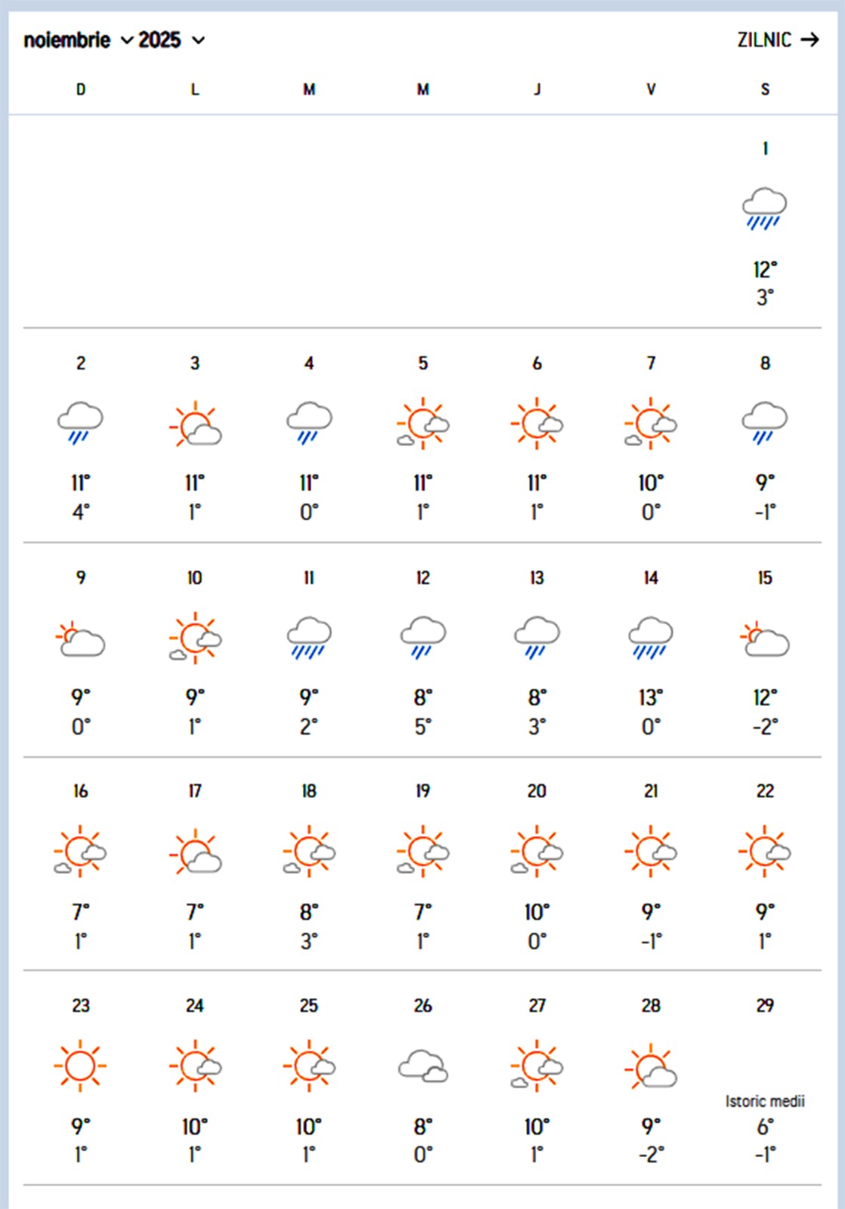The height and width of the screenshot is (1209, 845).
Task: Click the arrow icon next to ZILNIC
Action: pos(810,40)
